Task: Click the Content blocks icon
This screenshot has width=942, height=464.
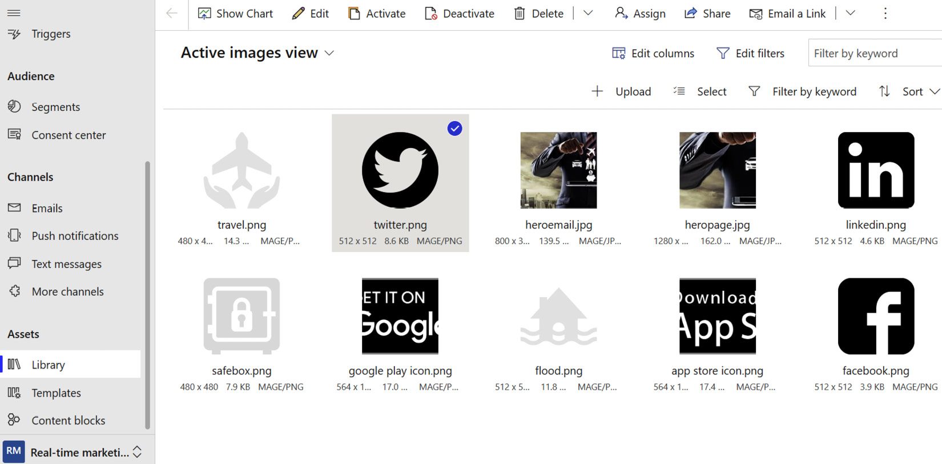Action: 14,420
